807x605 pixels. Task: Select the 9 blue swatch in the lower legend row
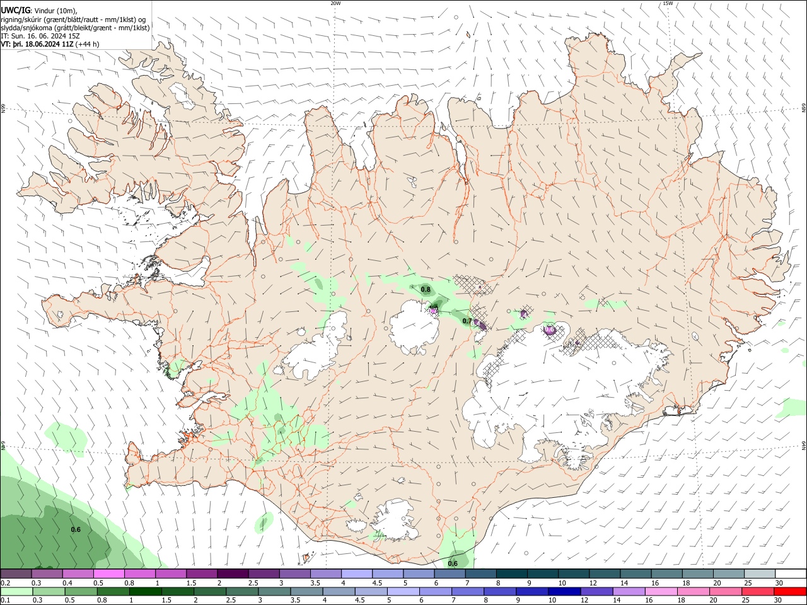point(531,591)
